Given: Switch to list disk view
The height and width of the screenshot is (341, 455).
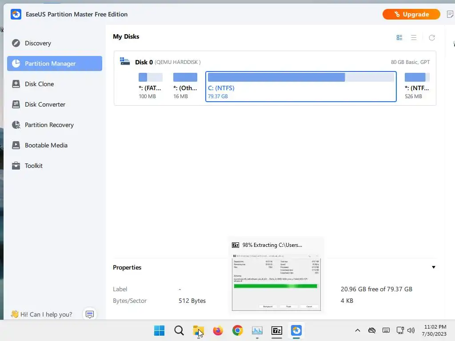Looking at the screenshot, I should 414,38.
